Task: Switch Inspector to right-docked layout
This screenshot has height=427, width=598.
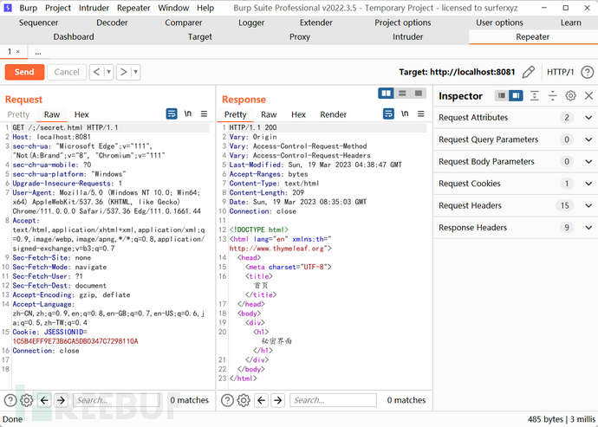Action: click(x=516, y=95)
